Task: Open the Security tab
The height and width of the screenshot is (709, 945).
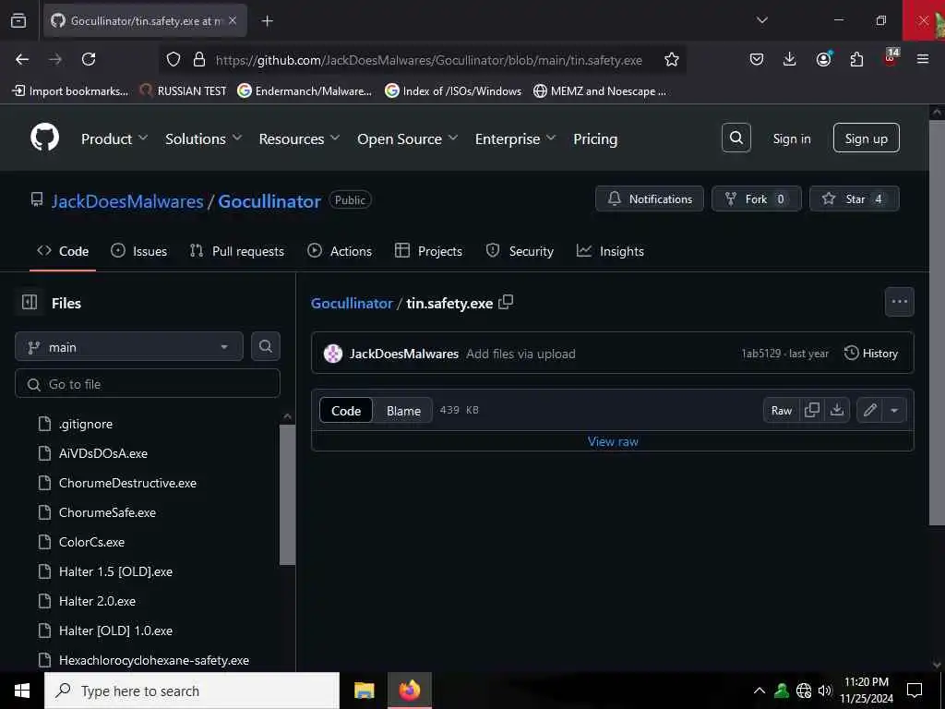Action: click(x=520, y=251)
